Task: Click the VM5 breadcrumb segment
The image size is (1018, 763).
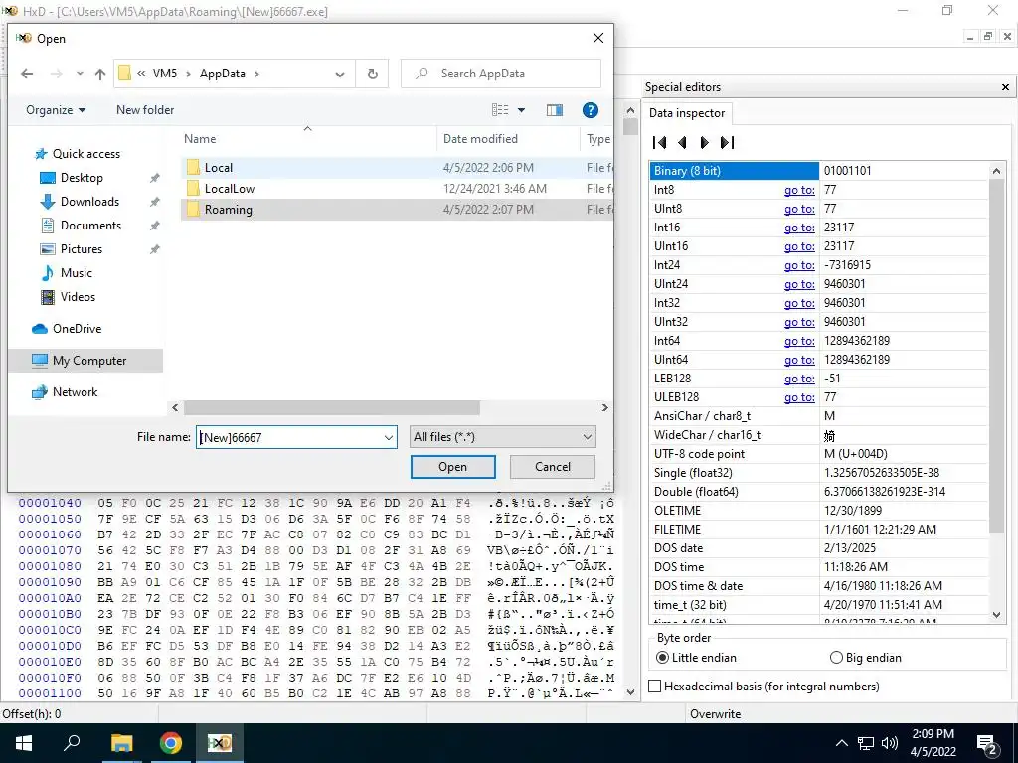Action: click(164, 74)
